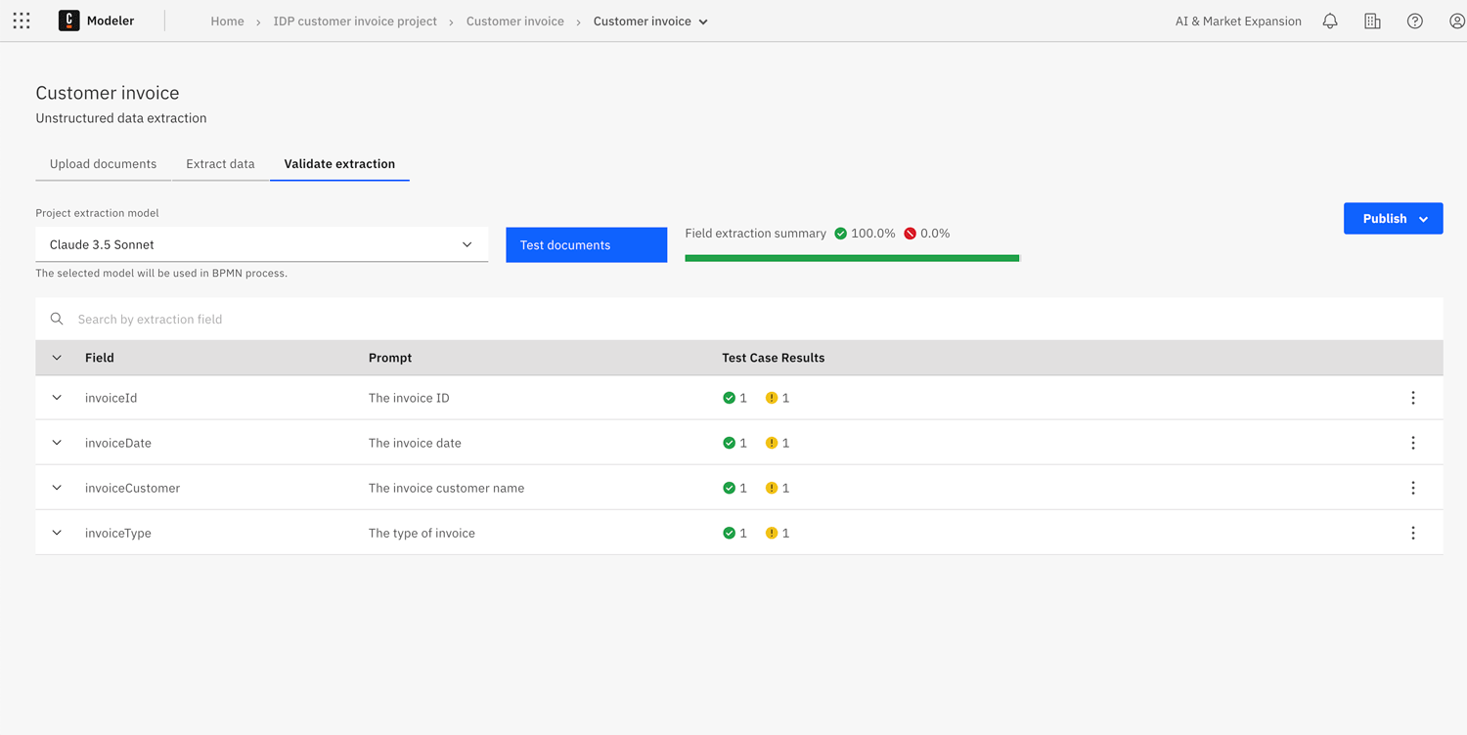The height and width of the screenshot is (735, 1467).
Task: Click the Camunda Modeler logo
Action: [67, 21]
